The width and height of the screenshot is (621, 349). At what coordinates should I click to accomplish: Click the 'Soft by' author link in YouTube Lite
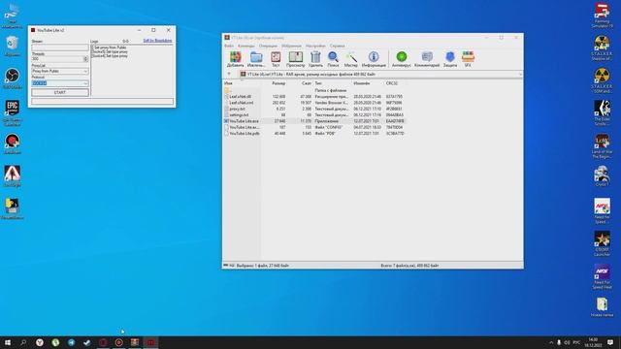(x=157, y=41)
